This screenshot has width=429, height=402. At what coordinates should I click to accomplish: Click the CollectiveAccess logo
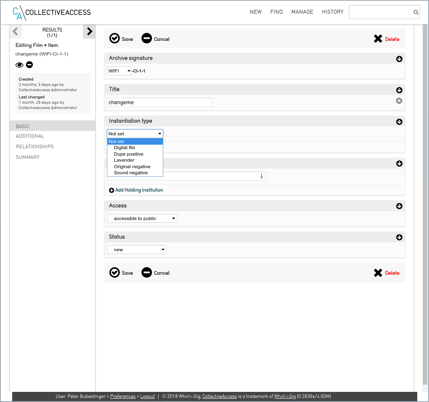tap(52, 13)
